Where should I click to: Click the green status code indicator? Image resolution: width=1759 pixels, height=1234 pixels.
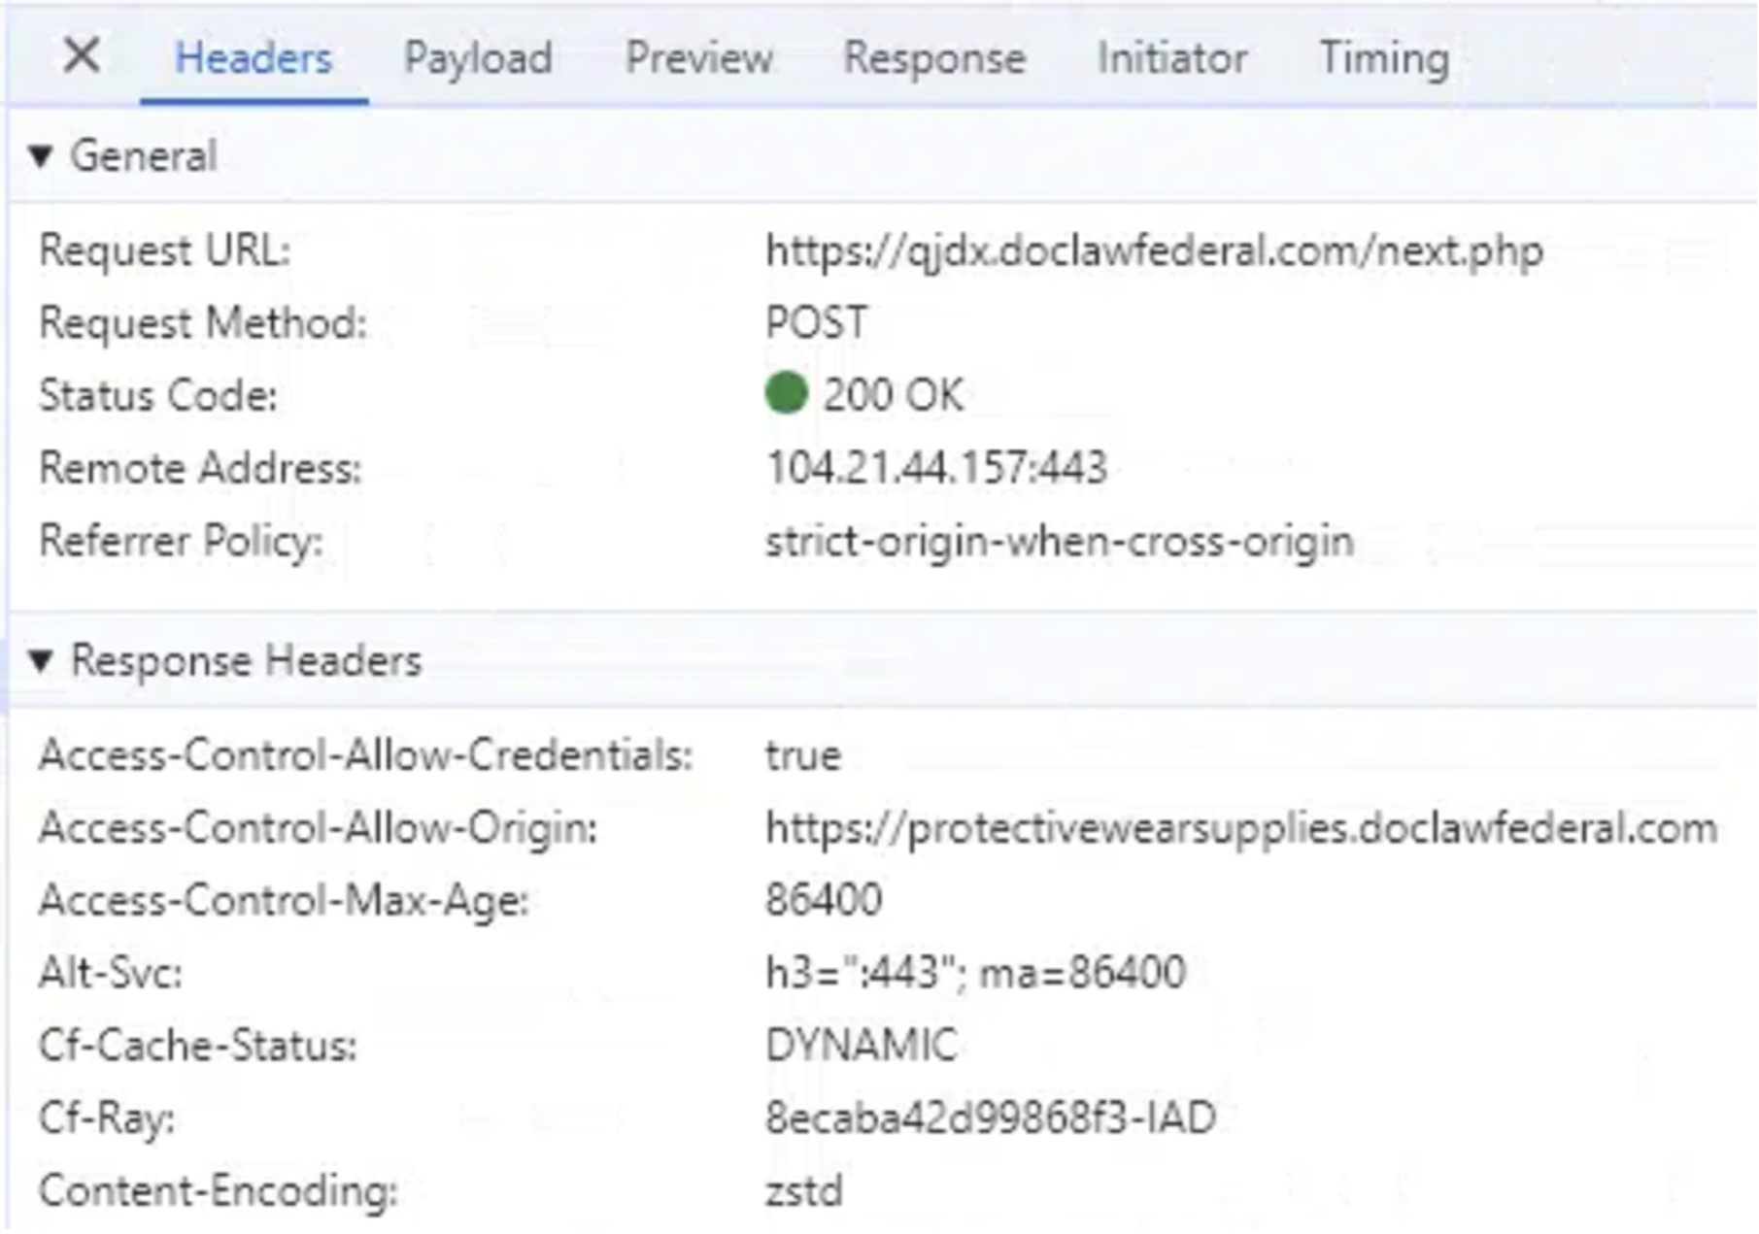tap(786, 394)
